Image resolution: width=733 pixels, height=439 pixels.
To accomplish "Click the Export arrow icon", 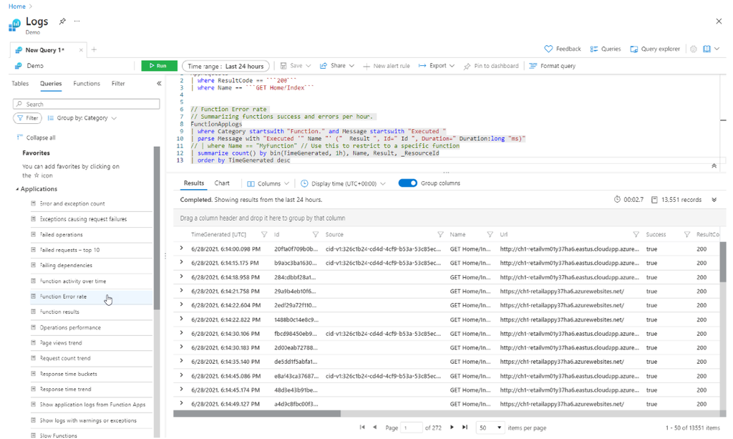I will pos(422,66).
